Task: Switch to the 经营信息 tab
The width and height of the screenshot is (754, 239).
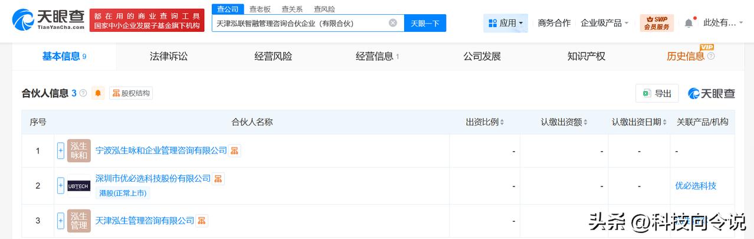Action: point(378,57)
